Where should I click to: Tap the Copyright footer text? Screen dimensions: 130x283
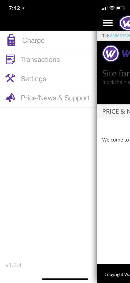tap(117, 275)
